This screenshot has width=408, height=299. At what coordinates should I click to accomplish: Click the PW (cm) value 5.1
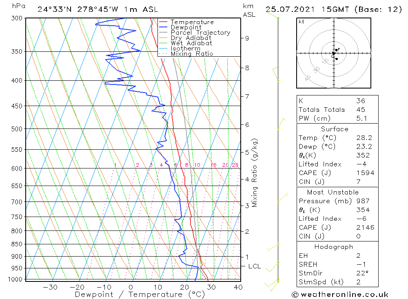[361, 118]
